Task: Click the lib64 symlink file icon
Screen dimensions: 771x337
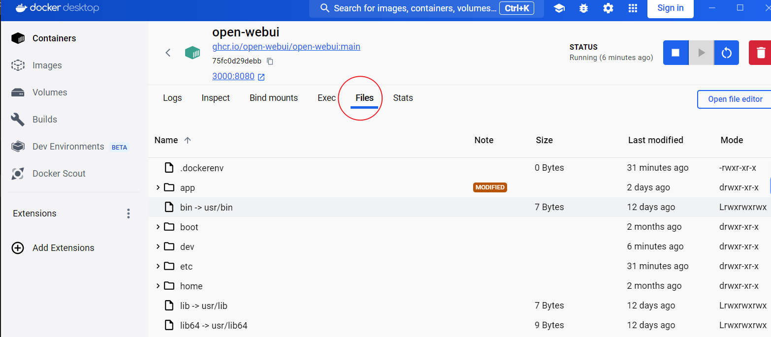Action: coord(169,325)
